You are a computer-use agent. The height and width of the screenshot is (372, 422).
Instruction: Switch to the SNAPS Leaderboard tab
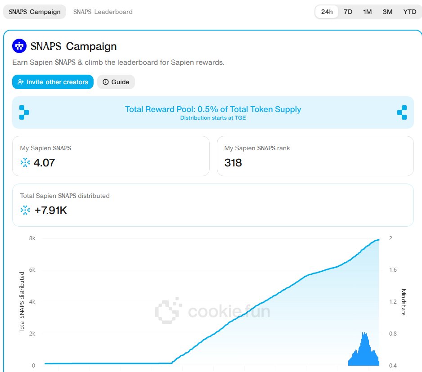tap(103, 12)
